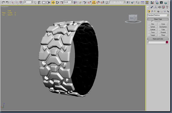Open the crimson object color swatch
Screen dimensions: 172x113
167,42
